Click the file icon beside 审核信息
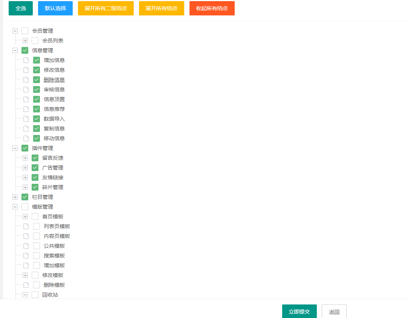411x318 pixels. (26, 89)
